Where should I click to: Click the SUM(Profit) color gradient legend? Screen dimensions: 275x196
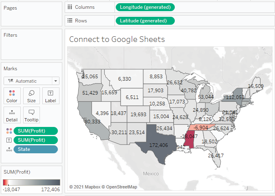[x=32, y=182]
